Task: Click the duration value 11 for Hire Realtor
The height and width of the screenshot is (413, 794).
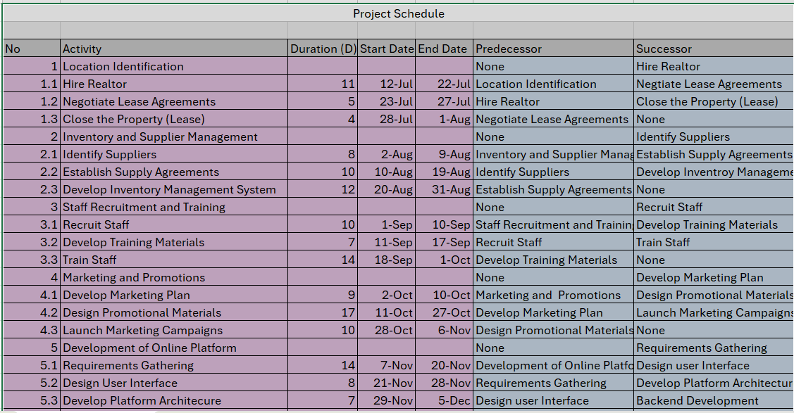Action: 347,84
